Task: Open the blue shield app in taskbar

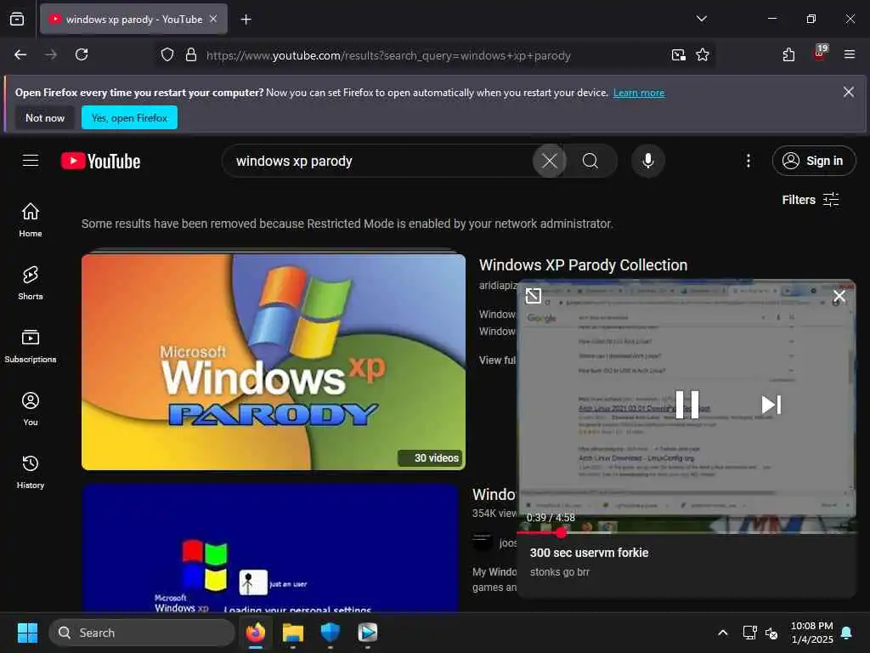Action: click(330, 633)
